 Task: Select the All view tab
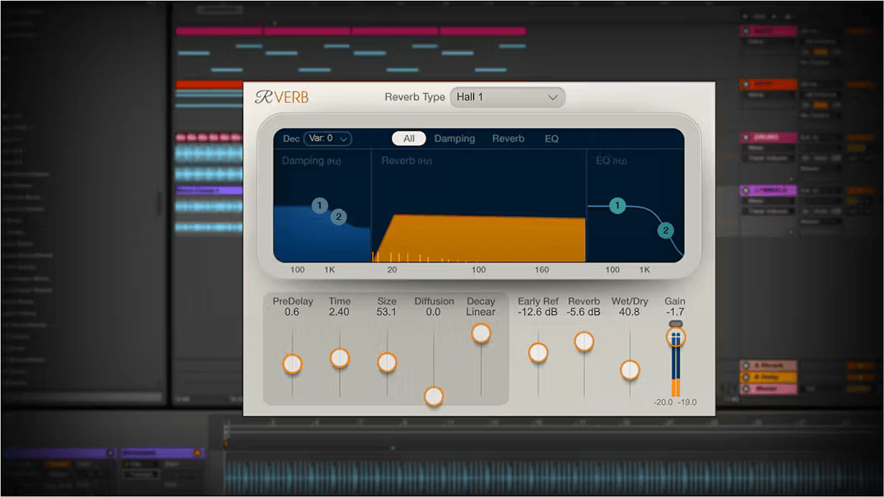pyautogui.click(x=409, y=138)
